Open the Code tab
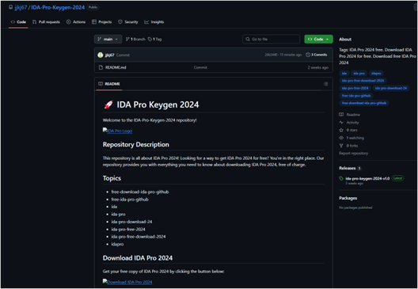418x289 pixels. pyautogui.click(x=18, y=22)
